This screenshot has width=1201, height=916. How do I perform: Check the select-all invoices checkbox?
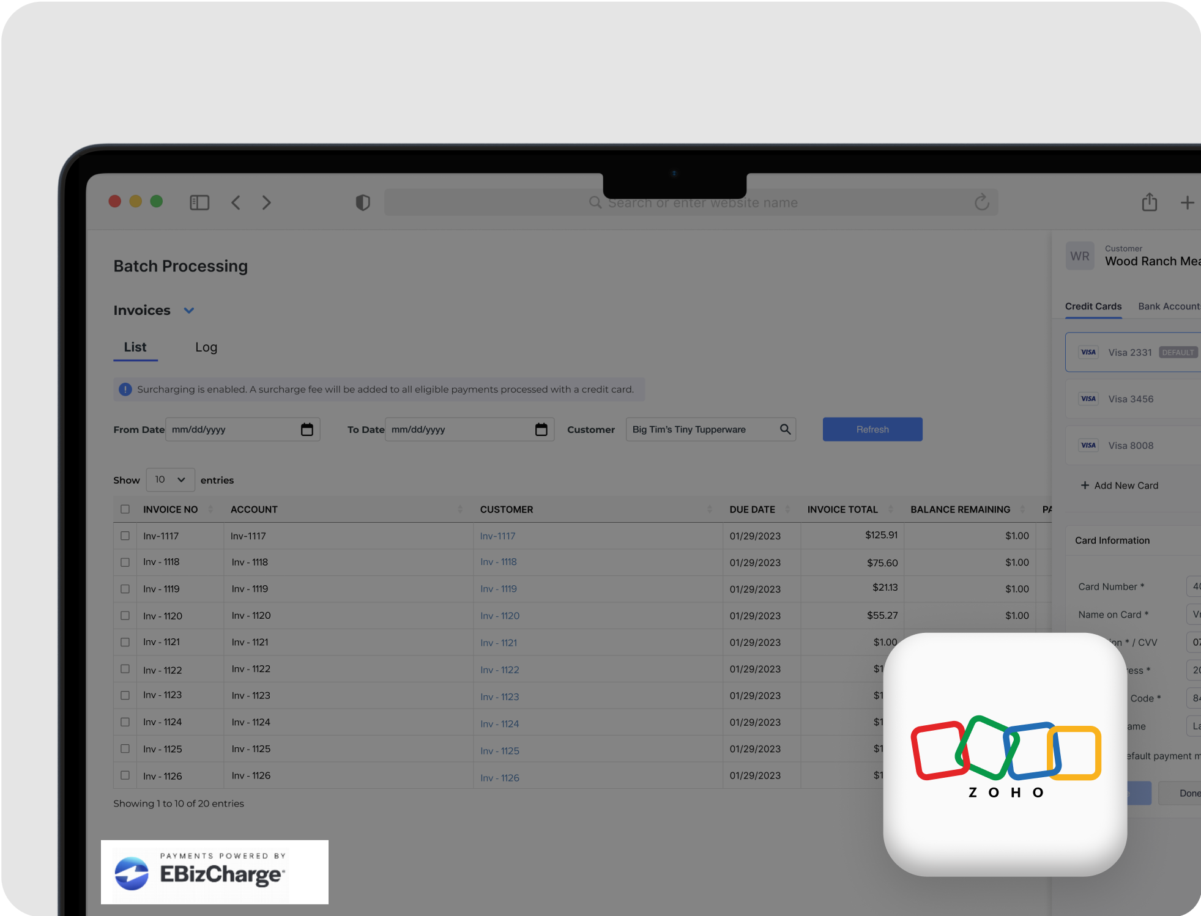pos(125,509)
